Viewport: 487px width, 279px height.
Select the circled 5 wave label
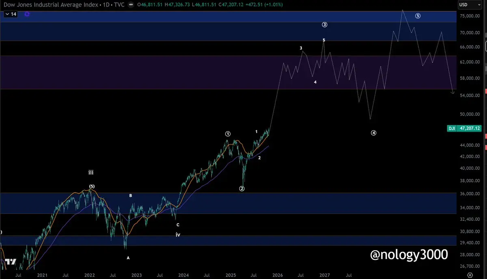[x=418, y=16]
